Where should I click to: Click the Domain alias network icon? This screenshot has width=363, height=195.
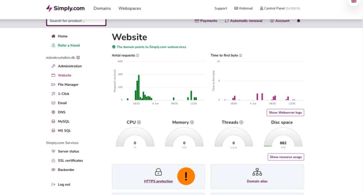click(x=257, y=172)
